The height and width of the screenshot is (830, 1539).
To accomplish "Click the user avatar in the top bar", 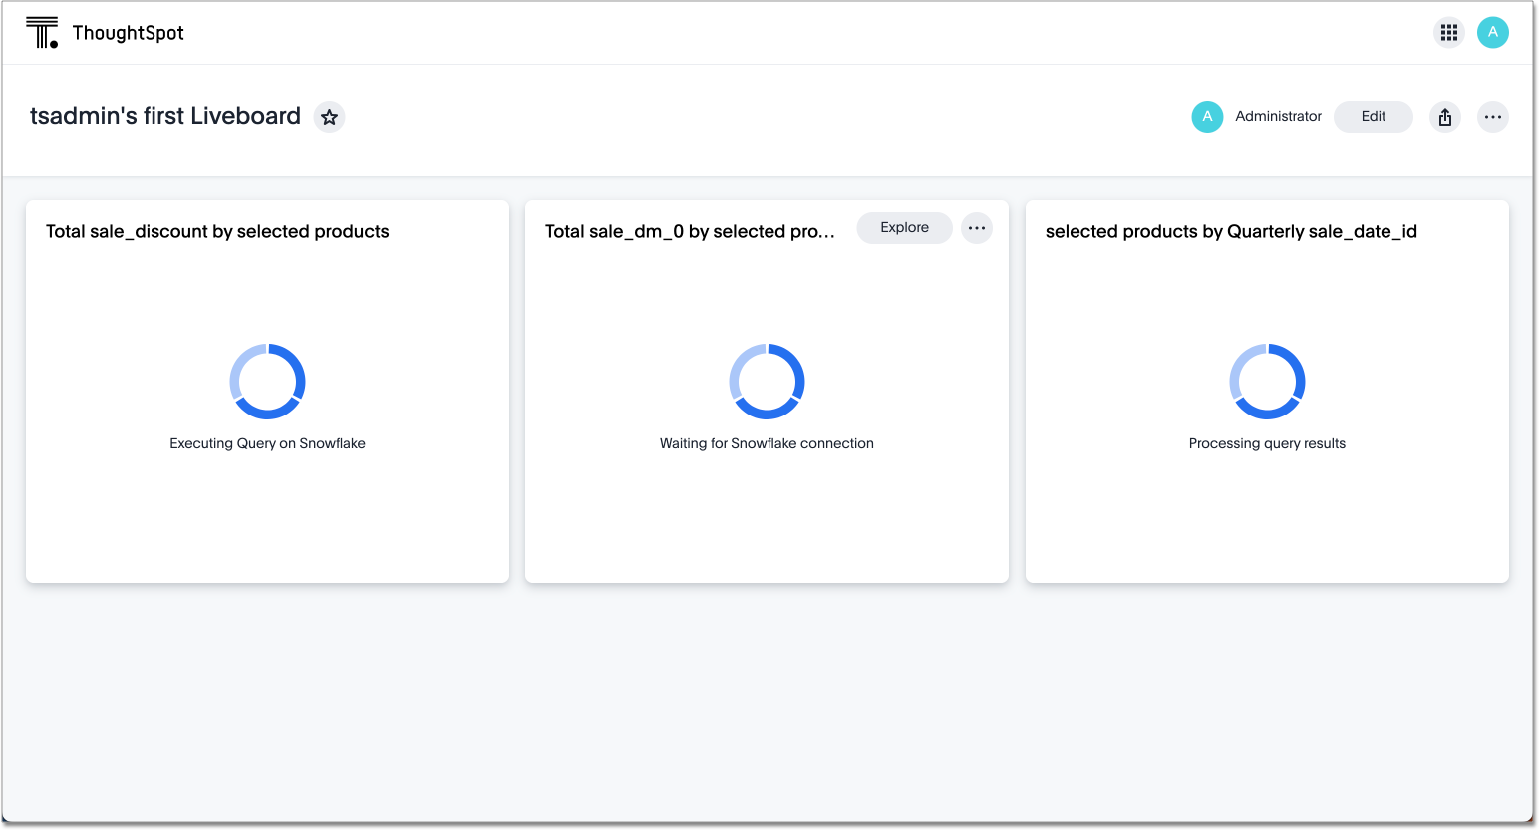I will pos(1492,32).
